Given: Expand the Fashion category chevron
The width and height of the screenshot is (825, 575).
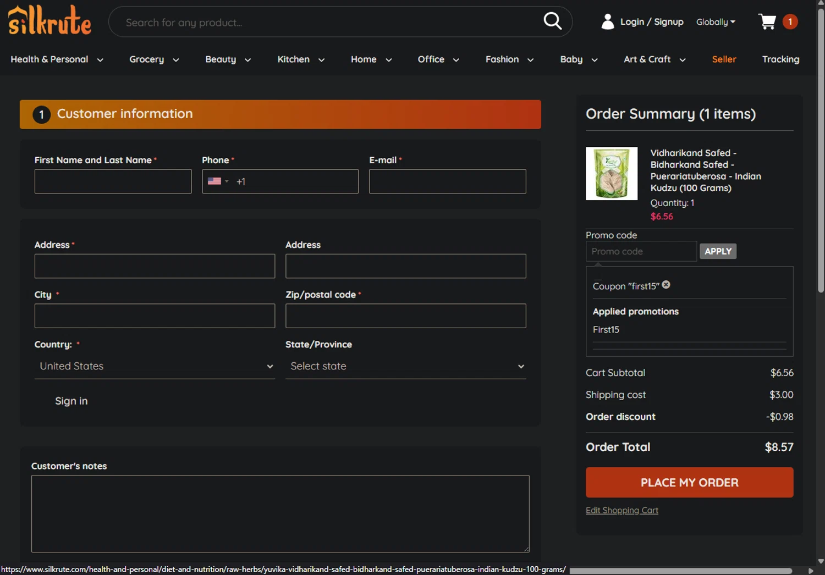Looking at the screenshot, I should (x=530, y=60).
